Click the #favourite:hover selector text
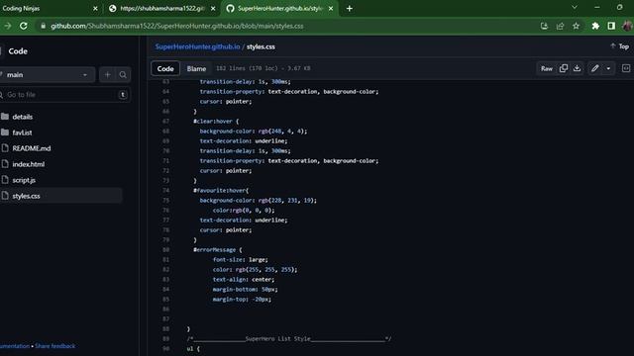Viewport: 634px width, 356px height. [219, 190]
